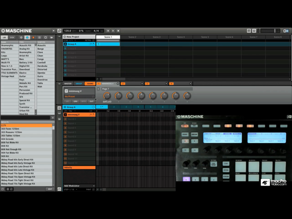292x219 pixels.
Task: Select the orange Sounds file type icon
Action: [33, 38]
